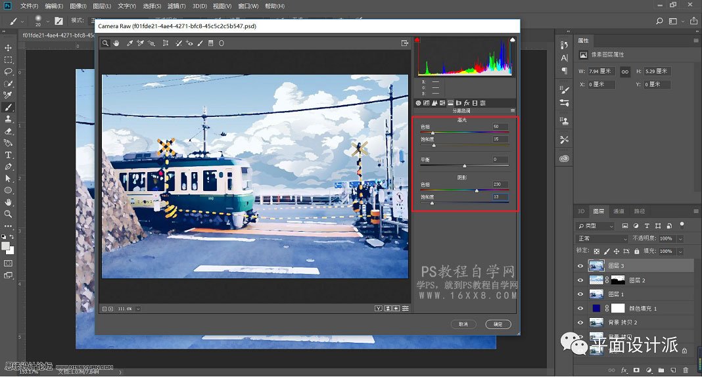
Task: Open the 图像(I) menu
Action: tap(78, 6)
